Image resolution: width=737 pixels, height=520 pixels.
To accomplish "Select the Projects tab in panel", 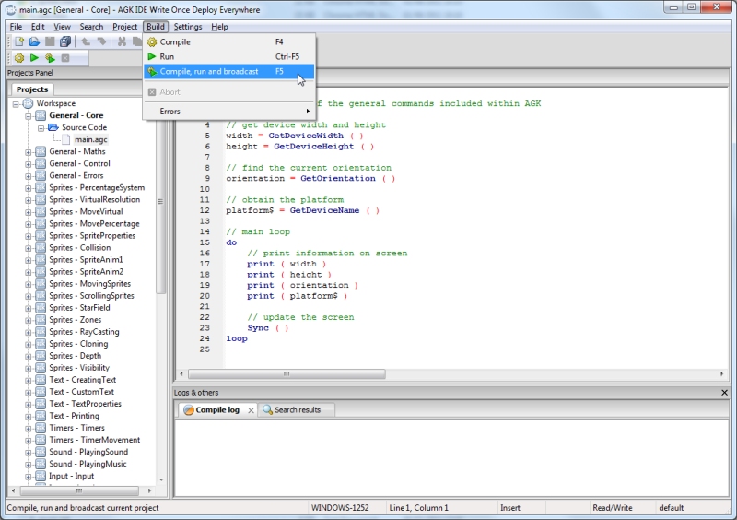I will coord(32,89).
